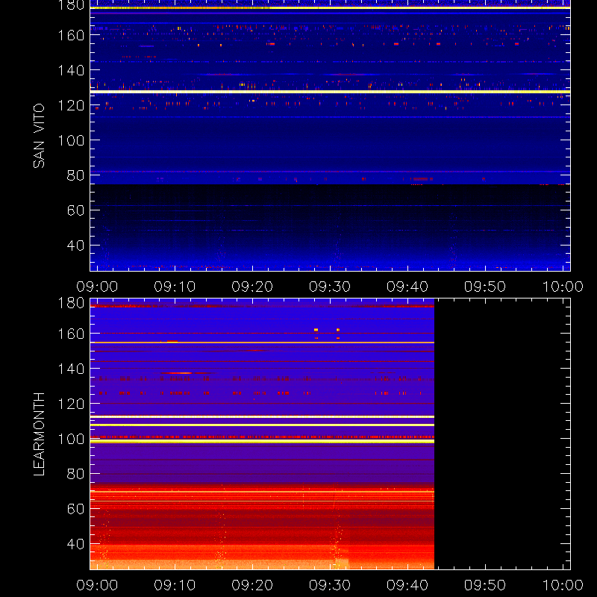
Task: Select the 120 tick label on Learmonth axis
Action: pyautogui.click(x=71, y=404)
